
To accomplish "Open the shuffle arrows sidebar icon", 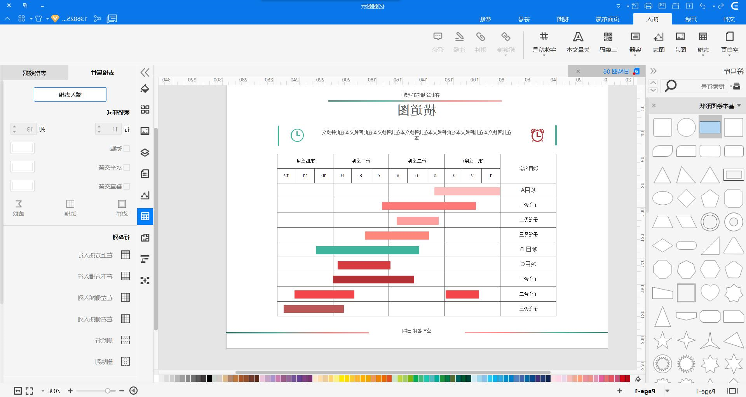I will pyautogui.click(x=145, y=280).
